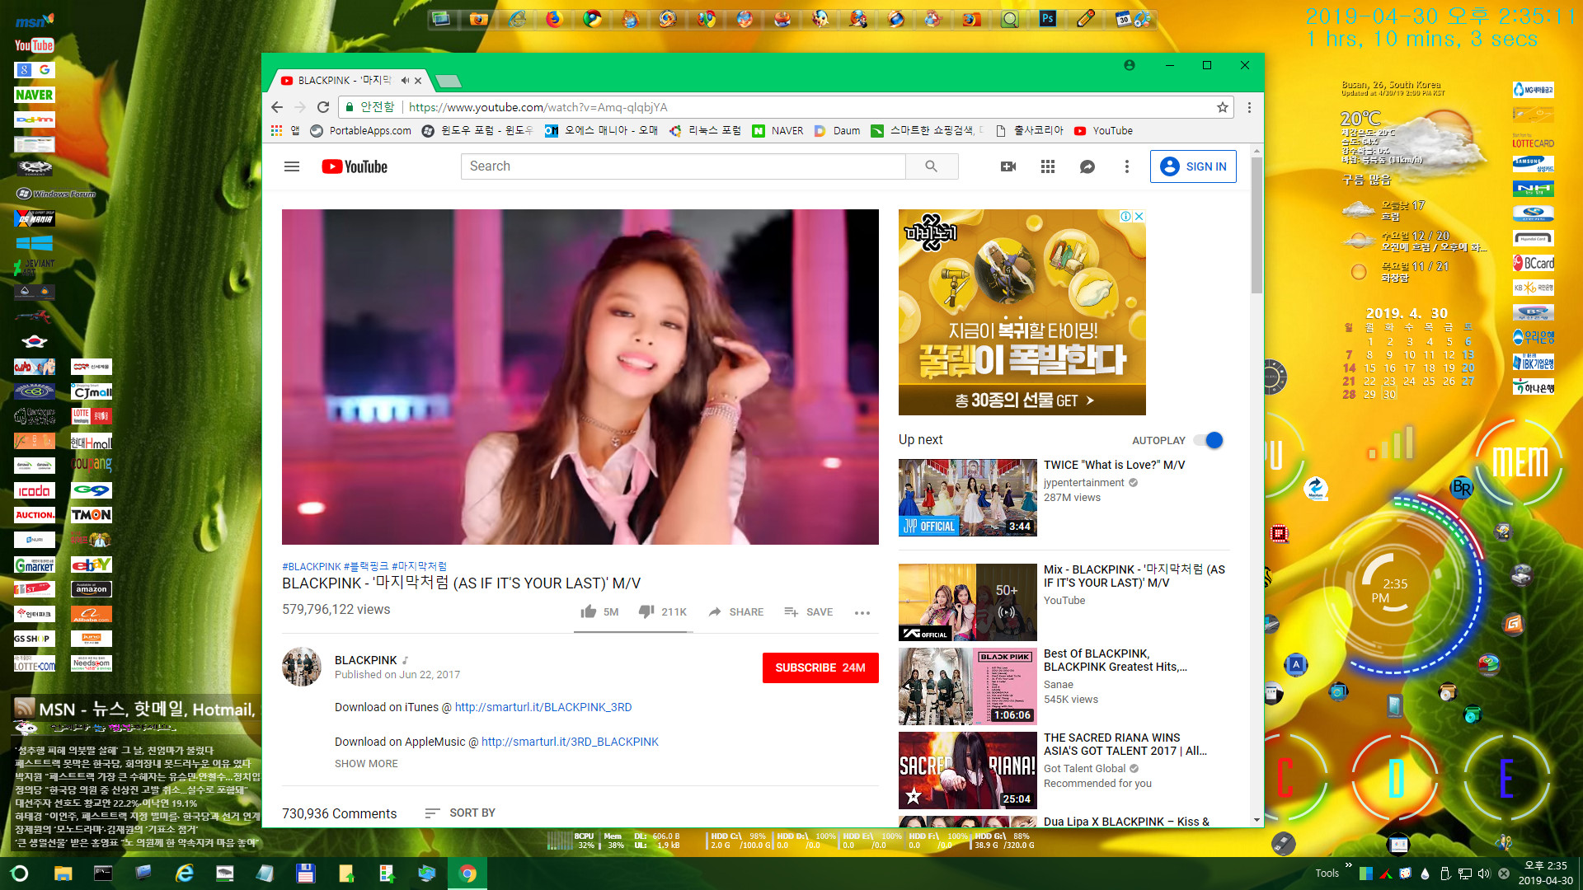Open the iTunes smarturl link
This screenshot has width=1583, height=890.
tap(543, 707)
